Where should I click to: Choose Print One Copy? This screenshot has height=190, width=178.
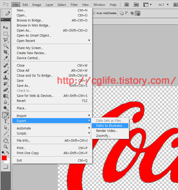tap(52, 153)
